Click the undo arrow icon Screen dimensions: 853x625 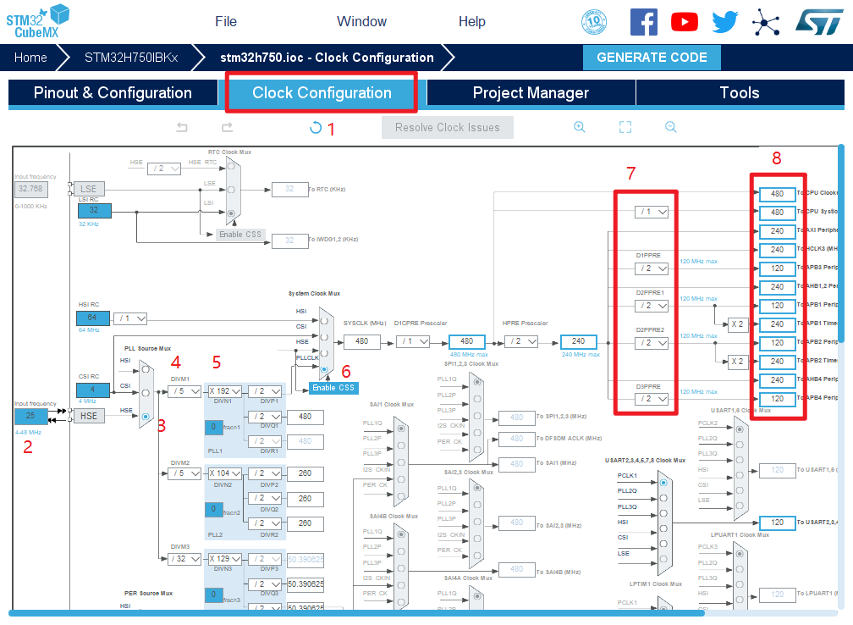pos(182,128)
